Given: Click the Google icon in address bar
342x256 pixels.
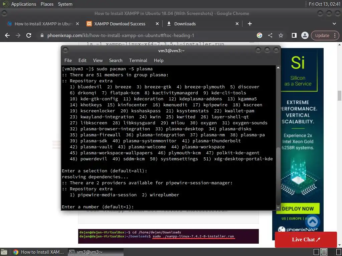Looking at the screenshot, I should point(259,35).
